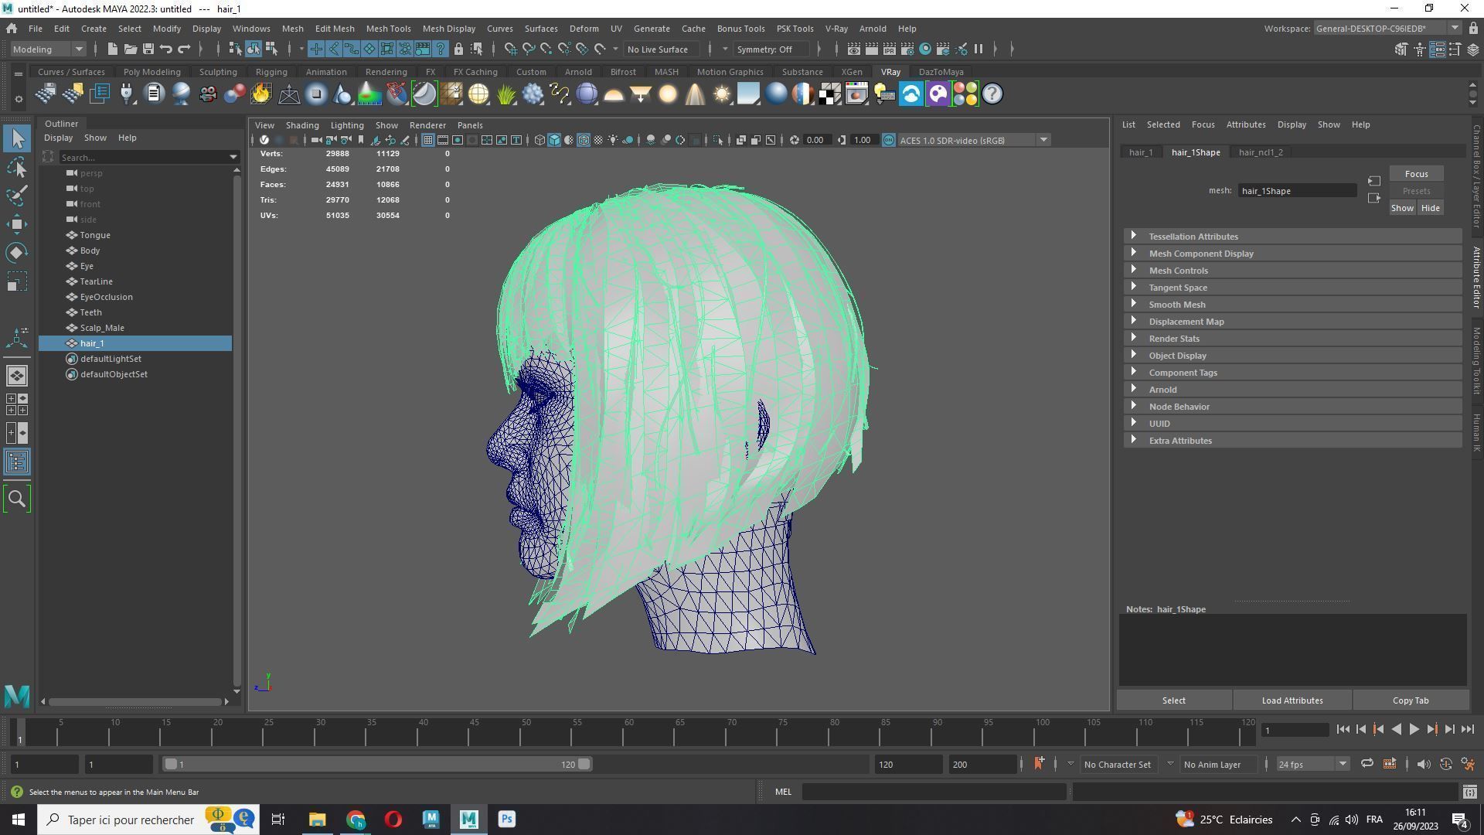Open File Explorer from the taskbar

point(317,820)
